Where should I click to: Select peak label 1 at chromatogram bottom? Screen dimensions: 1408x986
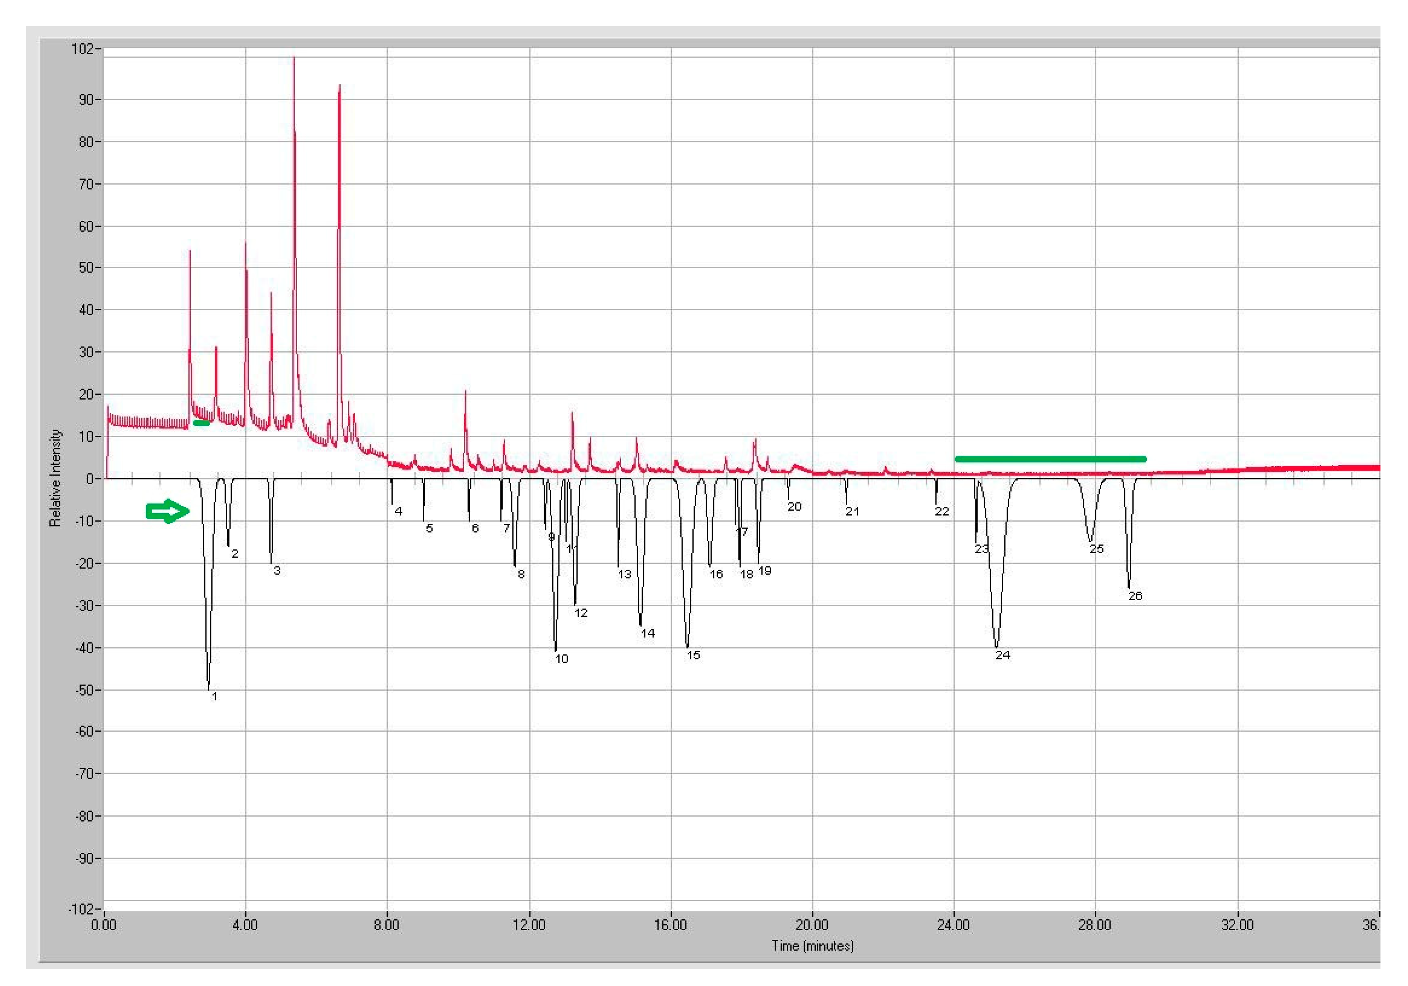pos(215,696)
